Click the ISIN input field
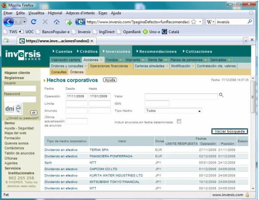The width and height of the screenshot is (259, 200). (x=157, y=103)
